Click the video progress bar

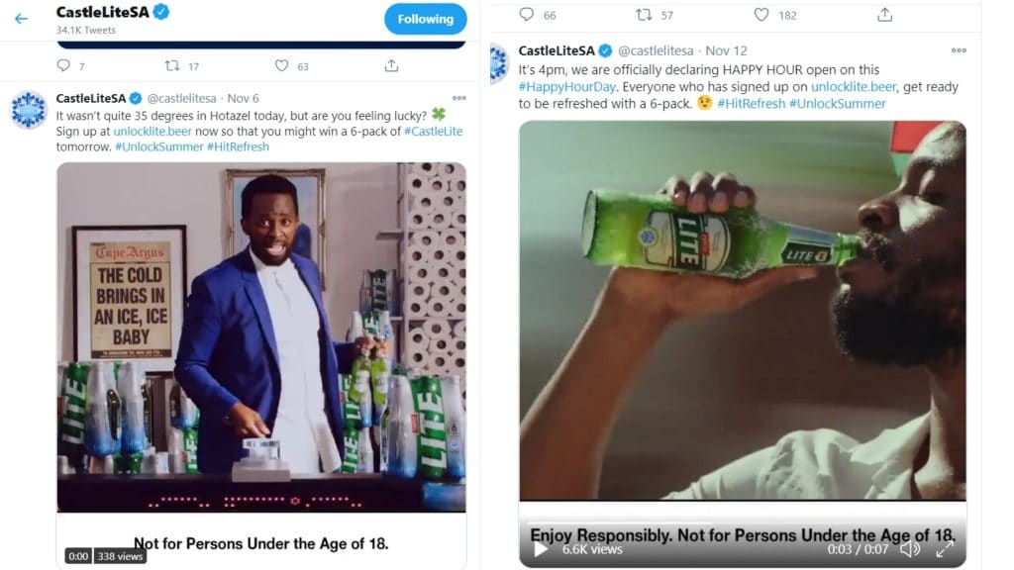(743, 523)
